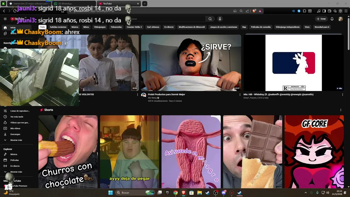Screen dimensions: 350x197
Task: Click the YouTube search magnifier button
Action: pos(210,19)
